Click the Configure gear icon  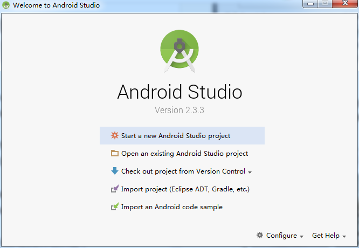coord(260,235)
